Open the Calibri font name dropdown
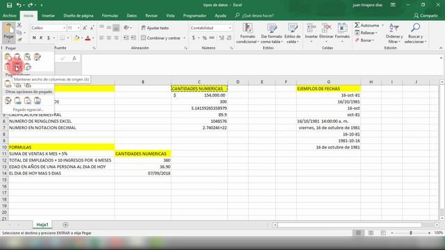445x250 pixels. pyautogui.click(x=65, y=28)
